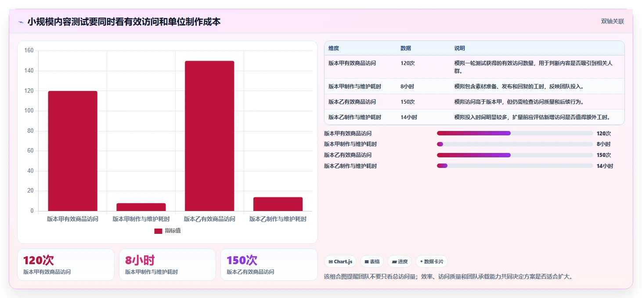The image size is (642, 298).
Task: Click the table data cell 150次
Action: 408,102
